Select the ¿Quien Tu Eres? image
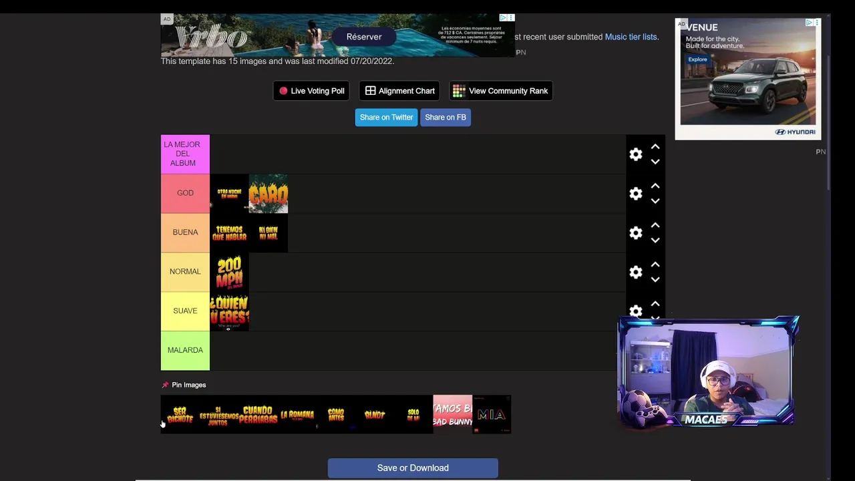Screen dimensions: 855x481 click(229, 311)
